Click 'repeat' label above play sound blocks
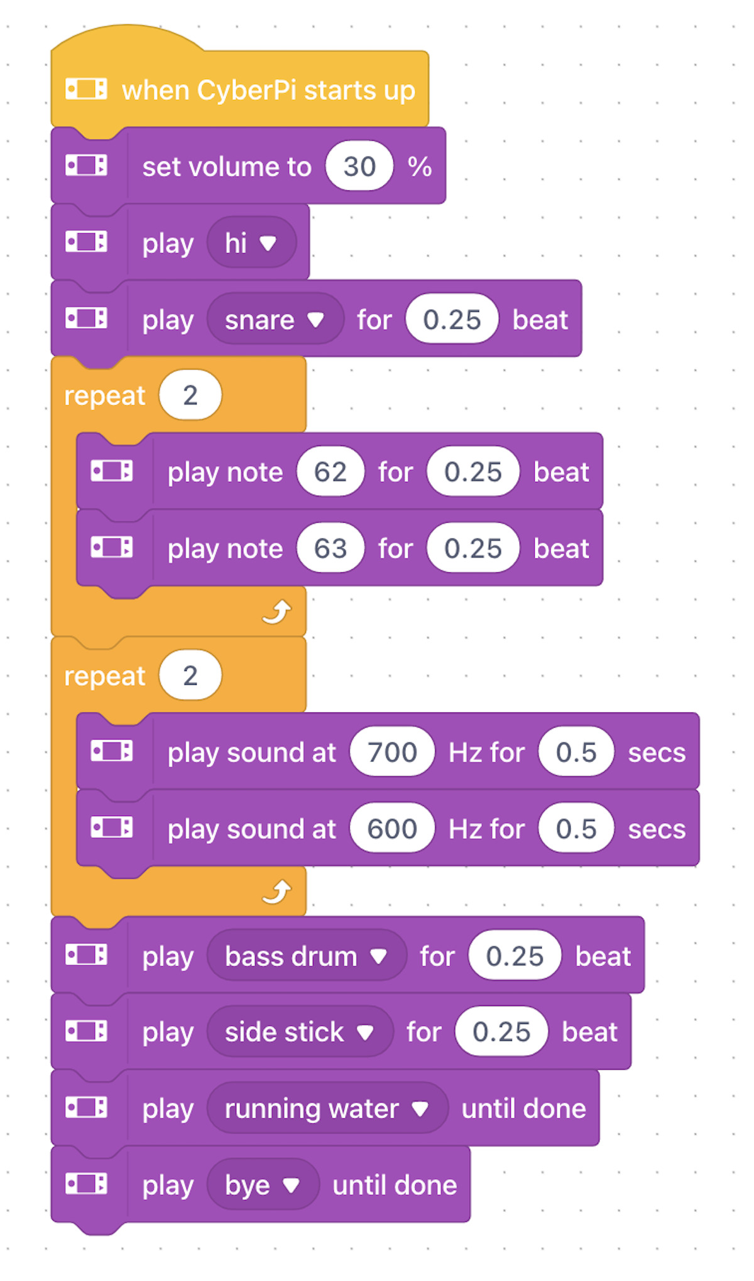This screenshot has height=1281, width=754. [105, 677]
